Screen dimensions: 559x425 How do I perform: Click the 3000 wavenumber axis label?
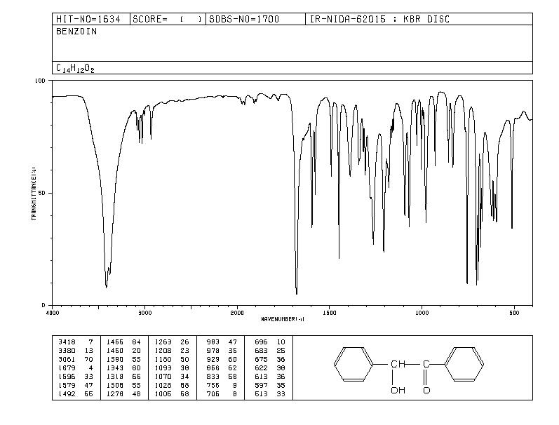point(144,313)
